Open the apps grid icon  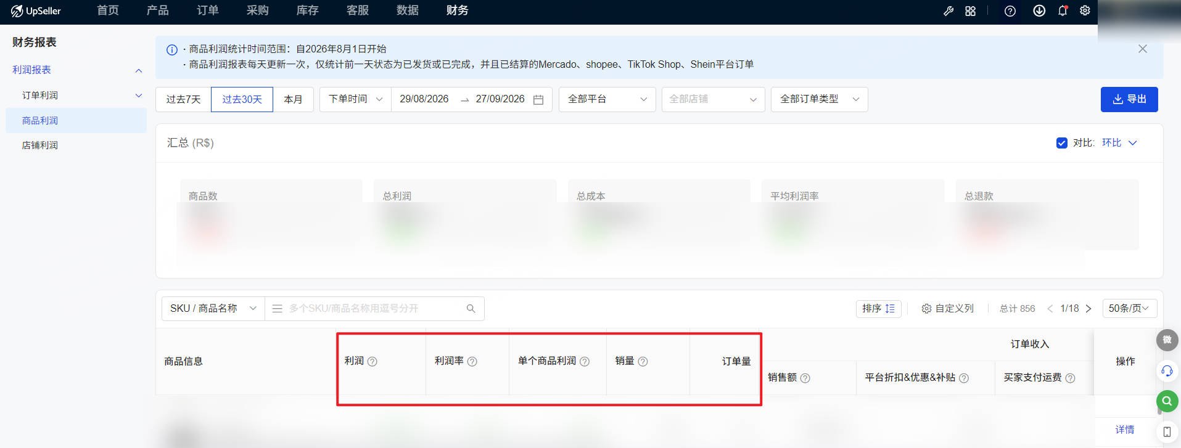pyautogui.click(x=970, y=11)
